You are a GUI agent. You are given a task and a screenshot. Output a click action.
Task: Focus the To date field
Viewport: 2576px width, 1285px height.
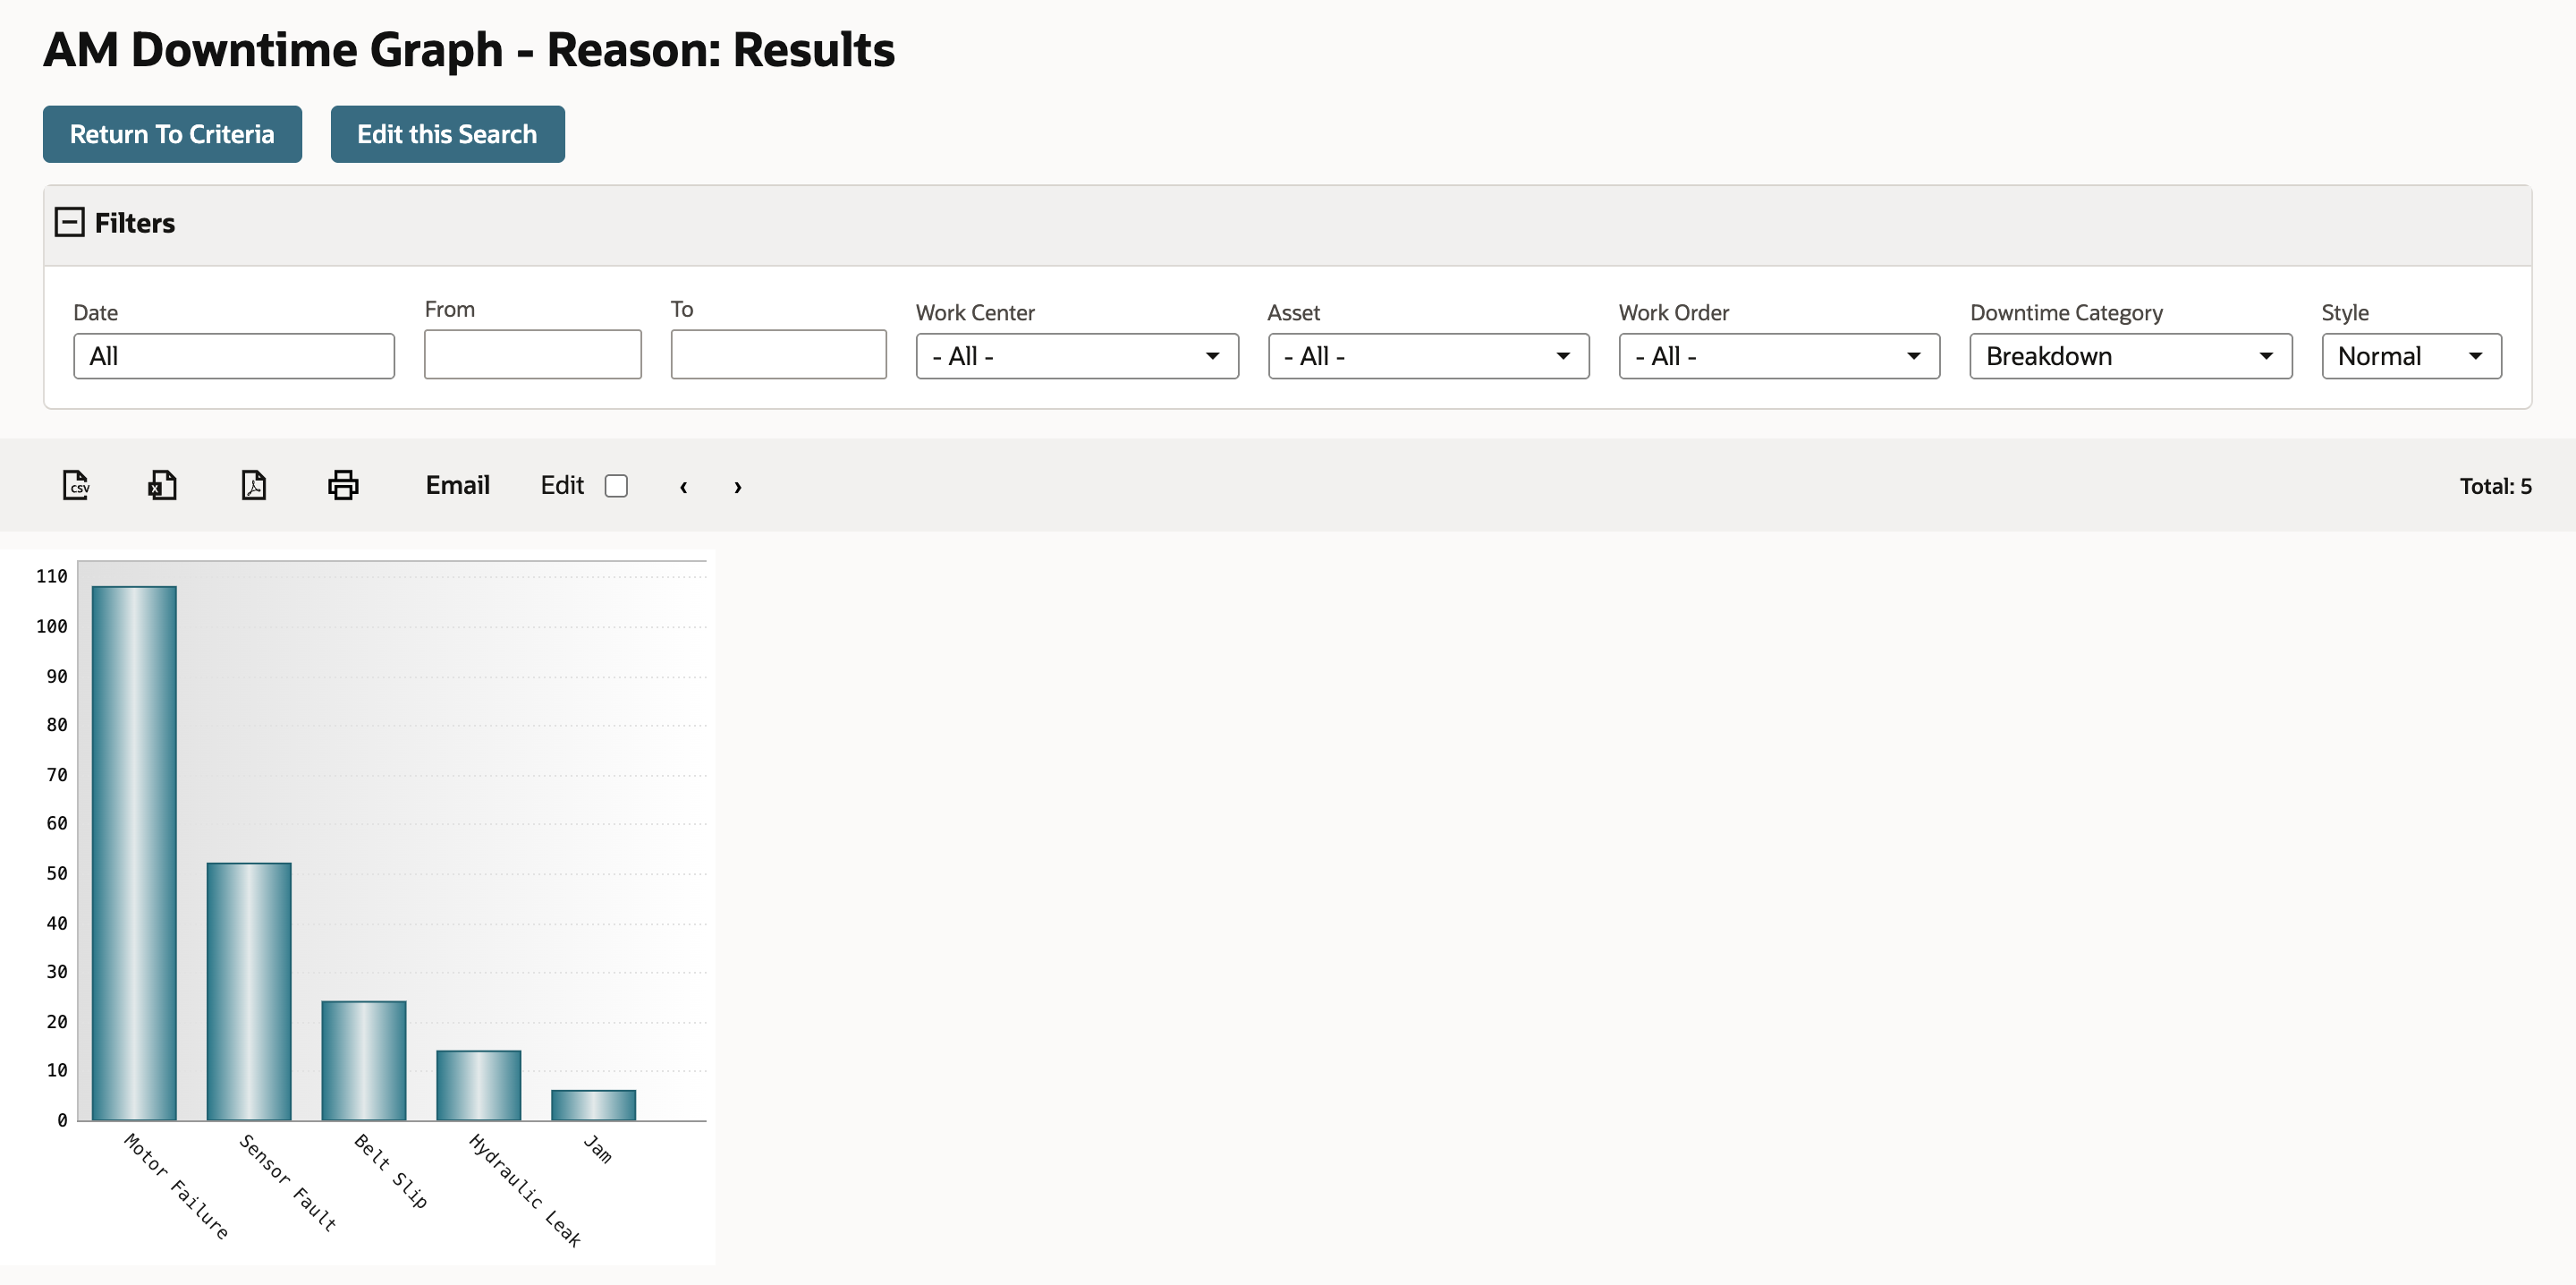[778, 354]
